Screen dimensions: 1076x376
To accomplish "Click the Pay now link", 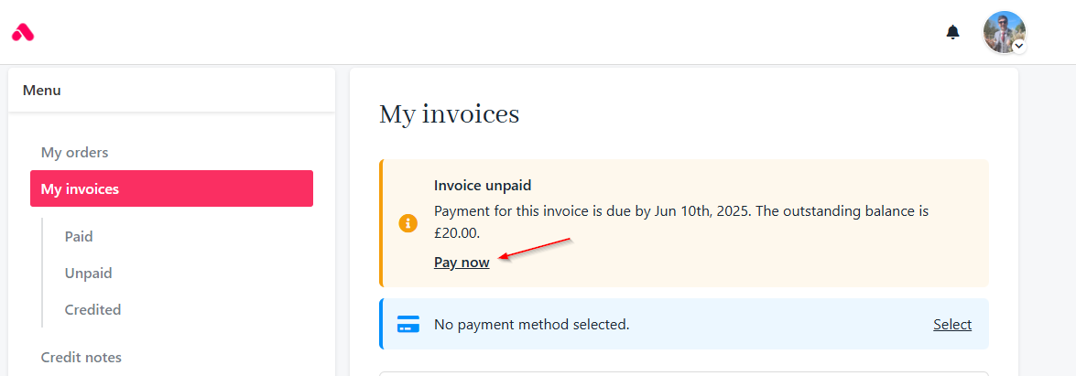I will click(x=462, y=262).
